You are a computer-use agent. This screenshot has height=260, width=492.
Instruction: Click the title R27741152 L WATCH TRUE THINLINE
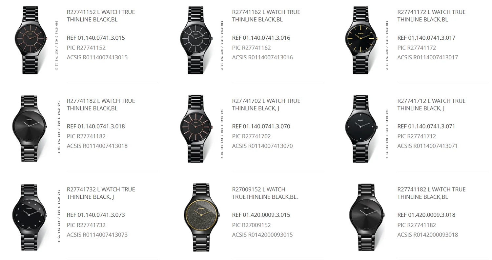pos(101,16)
